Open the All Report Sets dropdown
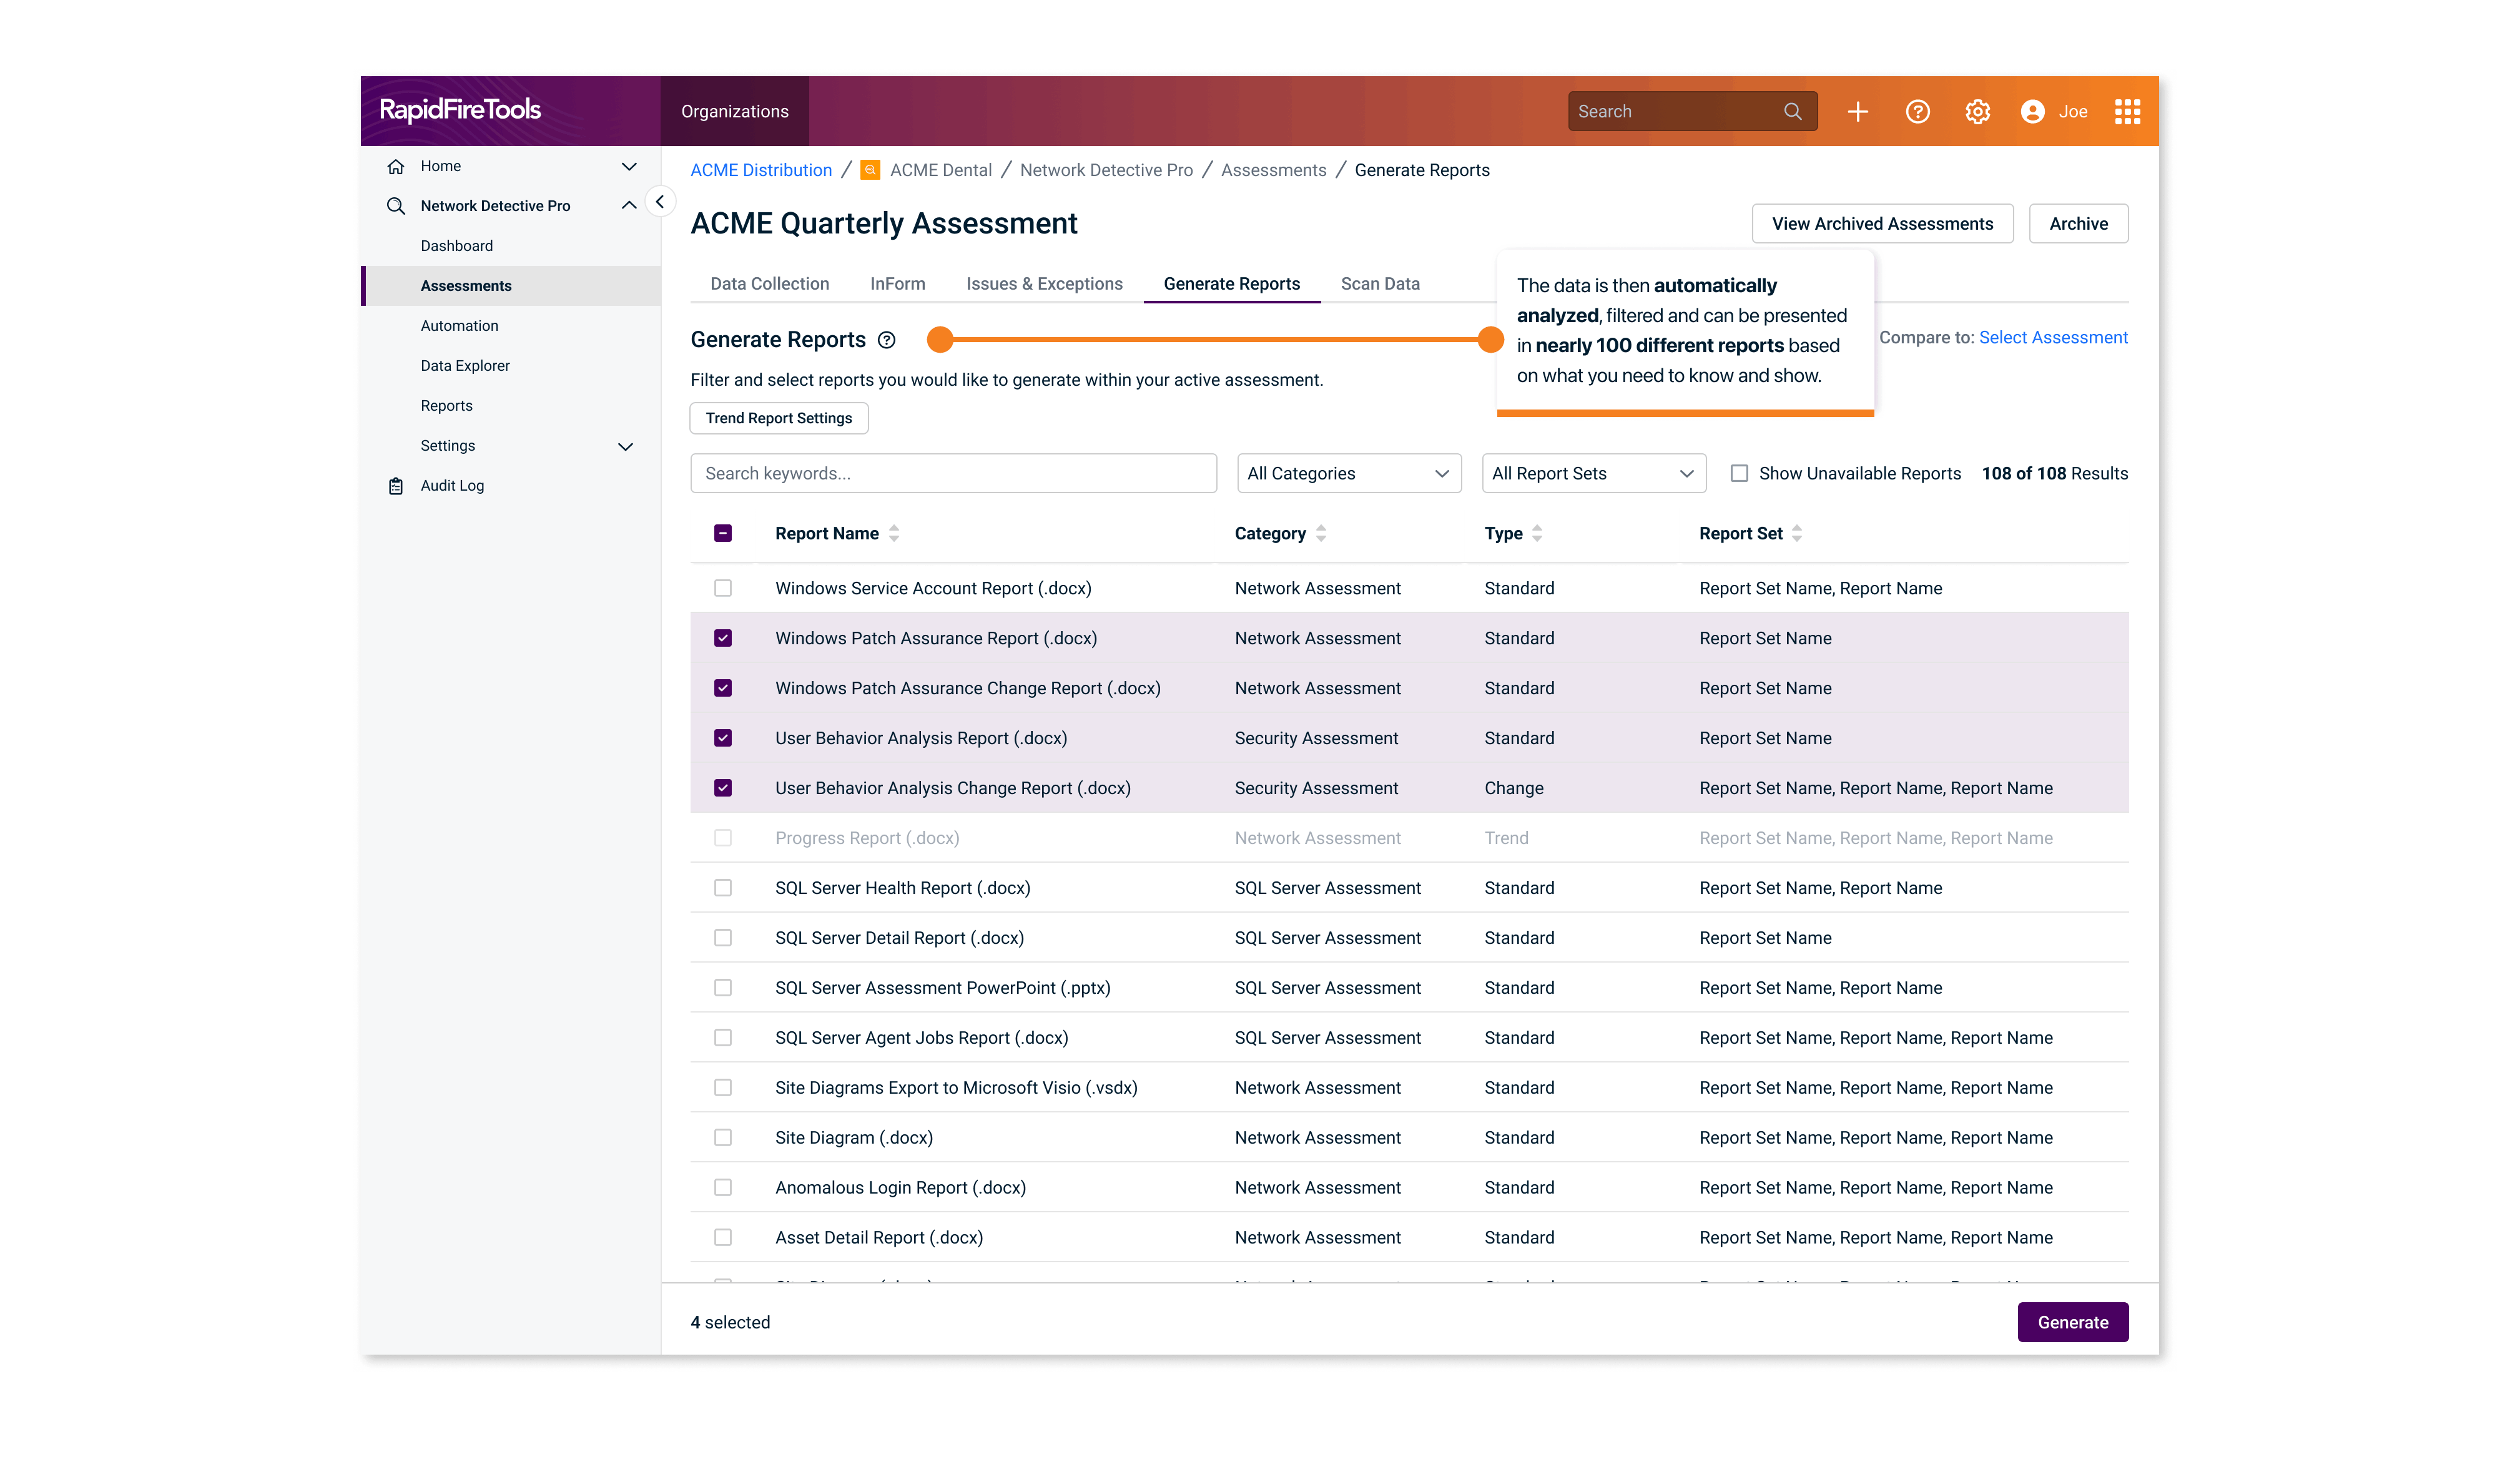 pos(1593,473)
